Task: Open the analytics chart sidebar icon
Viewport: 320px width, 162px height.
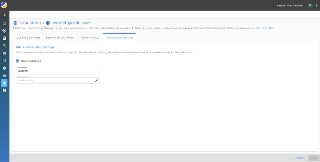Action: (4, 23)
